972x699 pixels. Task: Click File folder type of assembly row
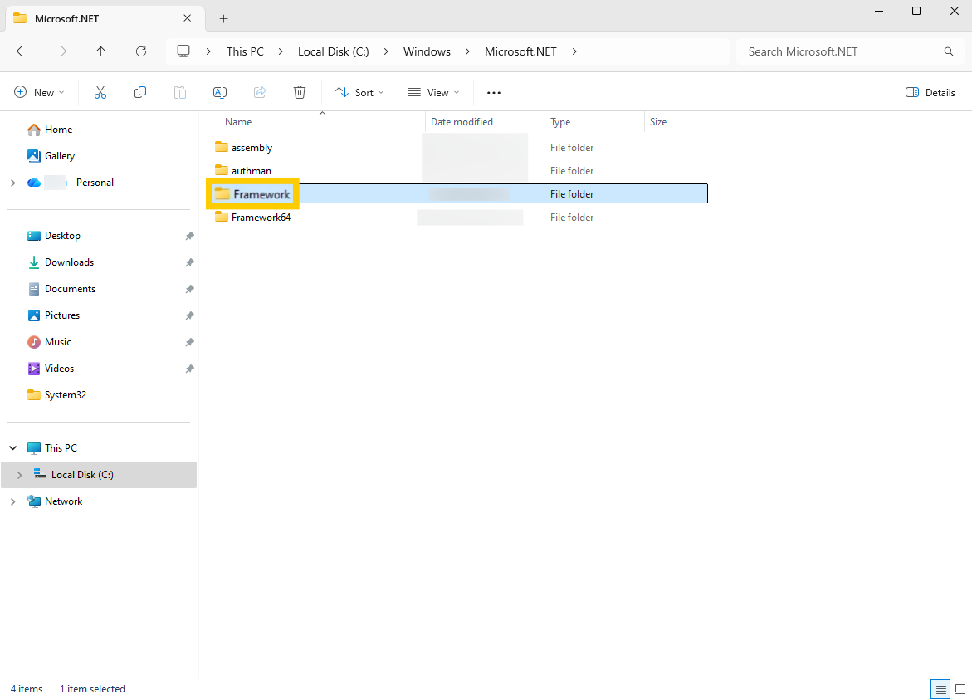[x=572, y=148]
